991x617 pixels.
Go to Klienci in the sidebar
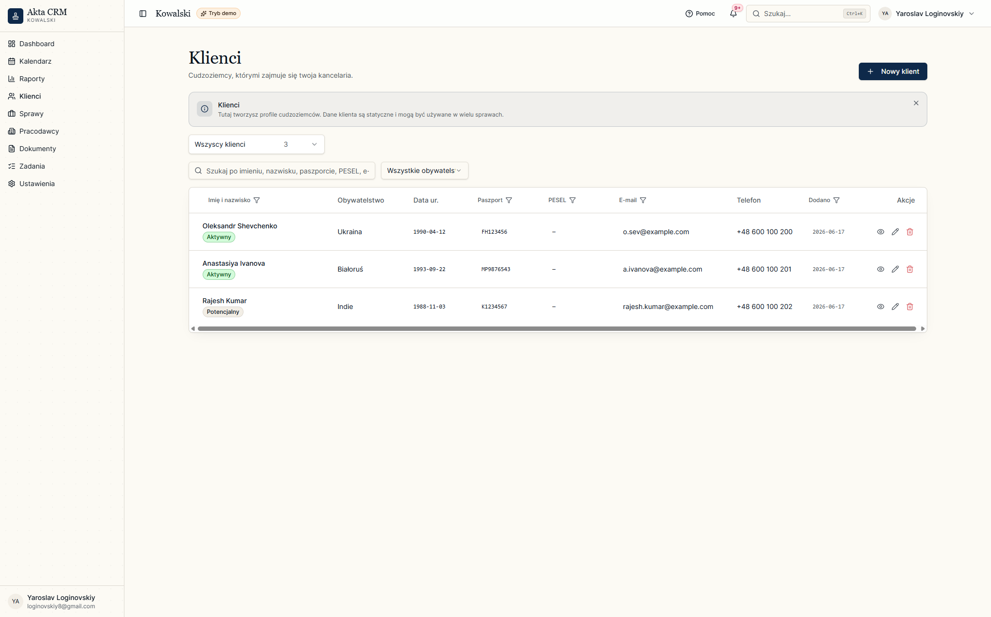click(62, 96)
